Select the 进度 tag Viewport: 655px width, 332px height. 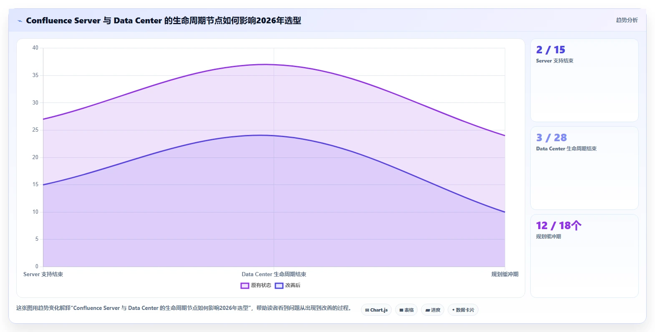[x=433, y=310]
